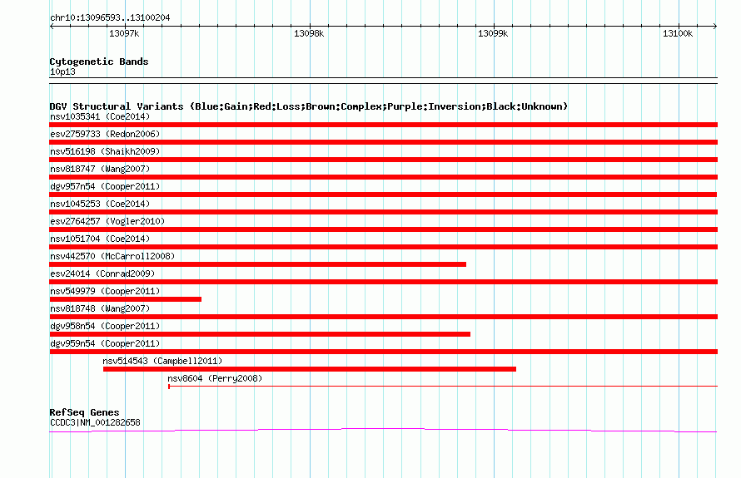Select the red bar under esv24014

(x=383, y=282)
